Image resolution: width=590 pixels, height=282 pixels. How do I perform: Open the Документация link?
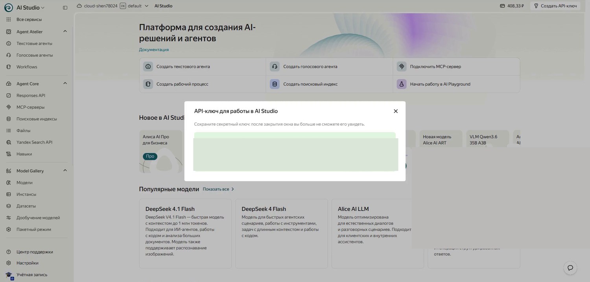tap(154, 50)
